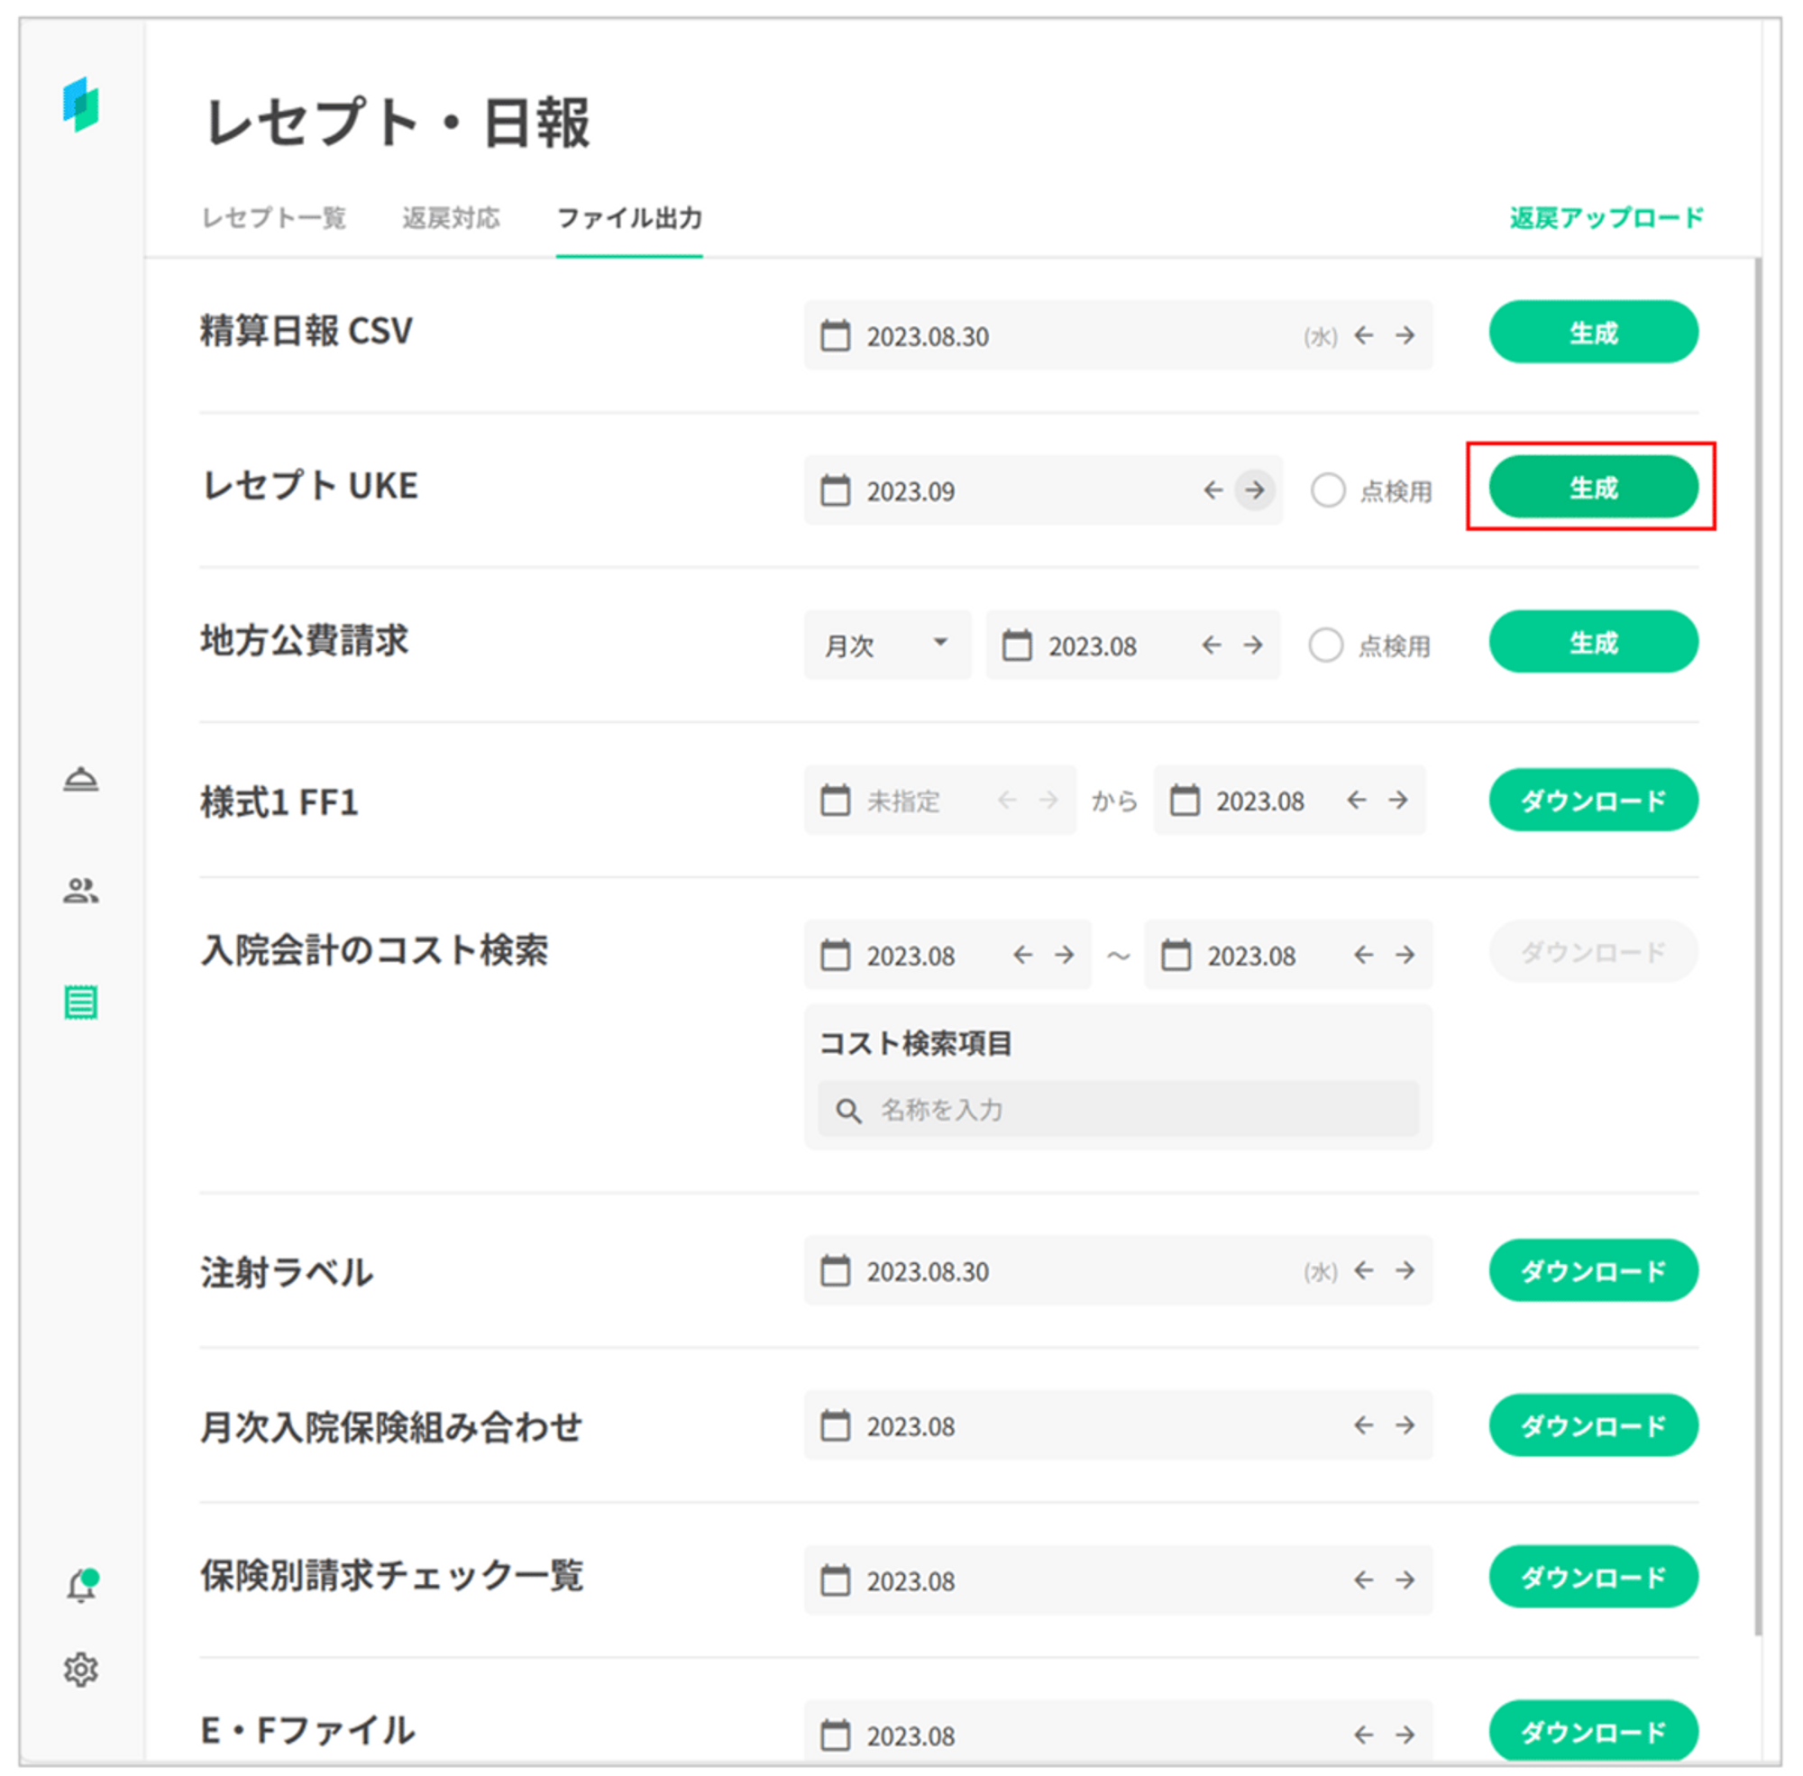Viewport: 1803px width, 1776px height.
Task: Enable 点検用 radio for レセプト UKE
Action: [1327, 490]
